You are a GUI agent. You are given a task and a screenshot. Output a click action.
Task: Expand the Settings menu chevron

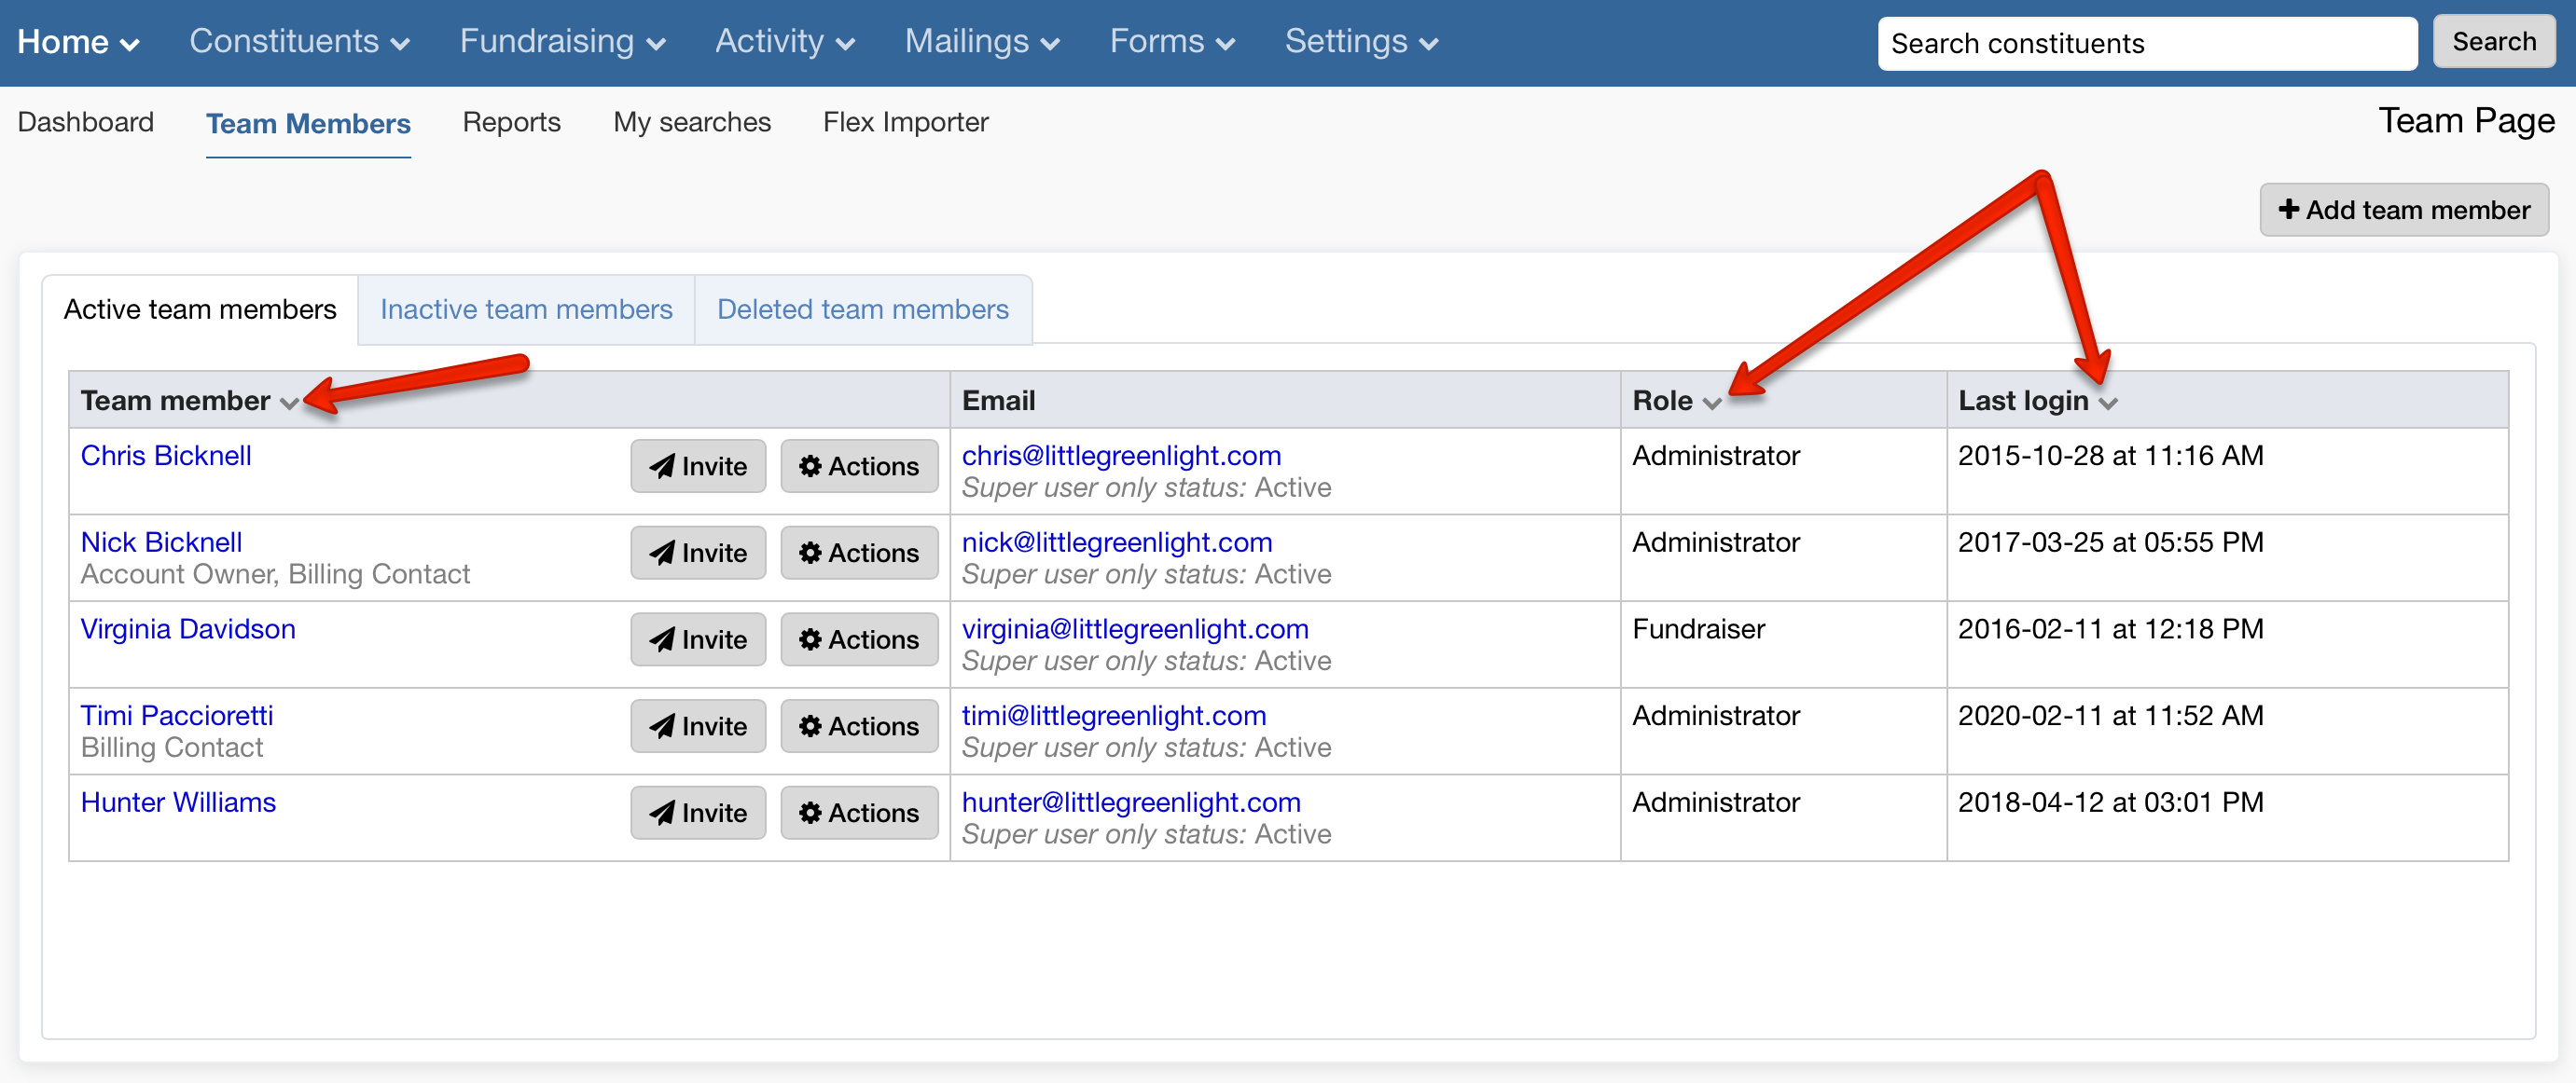pyautogui.click(x=1430, y=44)
